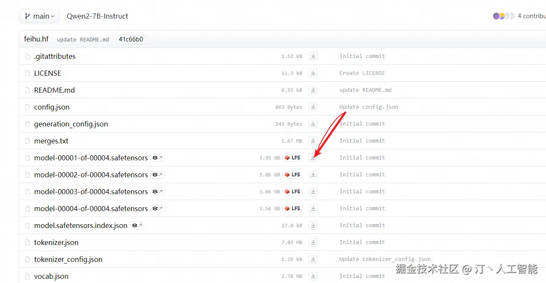Open the feihu.hf author profile link
Viewport: 546px width, 283px height.
[x=36, y=39]
